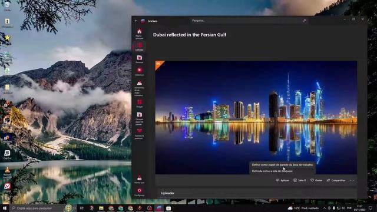Click the Salvar button under the image
This screenshot has height=212, width=377.
pos(300,180)
